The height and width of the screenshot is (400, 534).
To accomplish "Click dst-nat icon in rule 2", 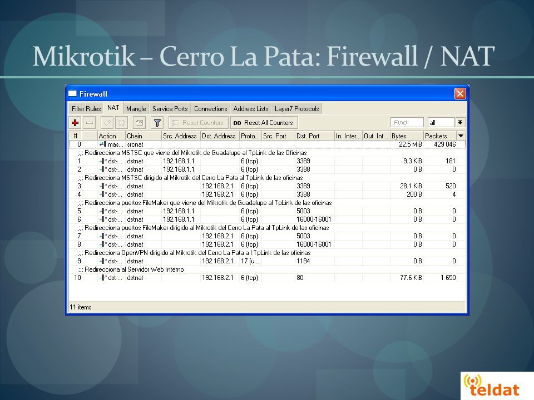I will (x=103, y=169).
